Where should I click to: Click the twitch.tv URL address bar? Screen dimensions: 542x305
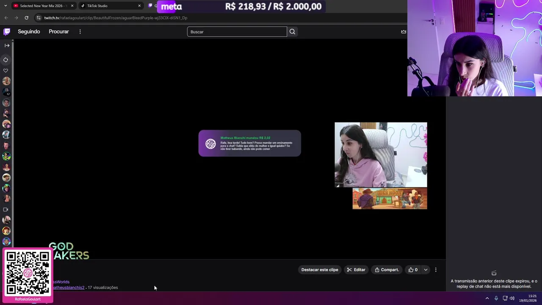tap(116, 18)
